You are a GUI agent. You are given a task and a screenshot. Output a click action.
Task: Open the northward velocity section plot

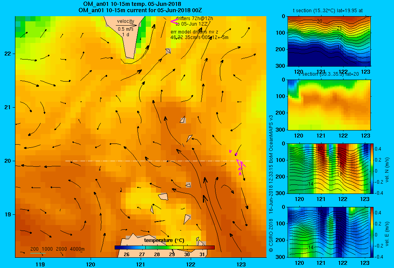[329, 168]
